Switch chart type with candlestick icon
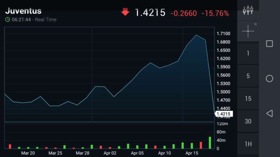 click(248, 10)
